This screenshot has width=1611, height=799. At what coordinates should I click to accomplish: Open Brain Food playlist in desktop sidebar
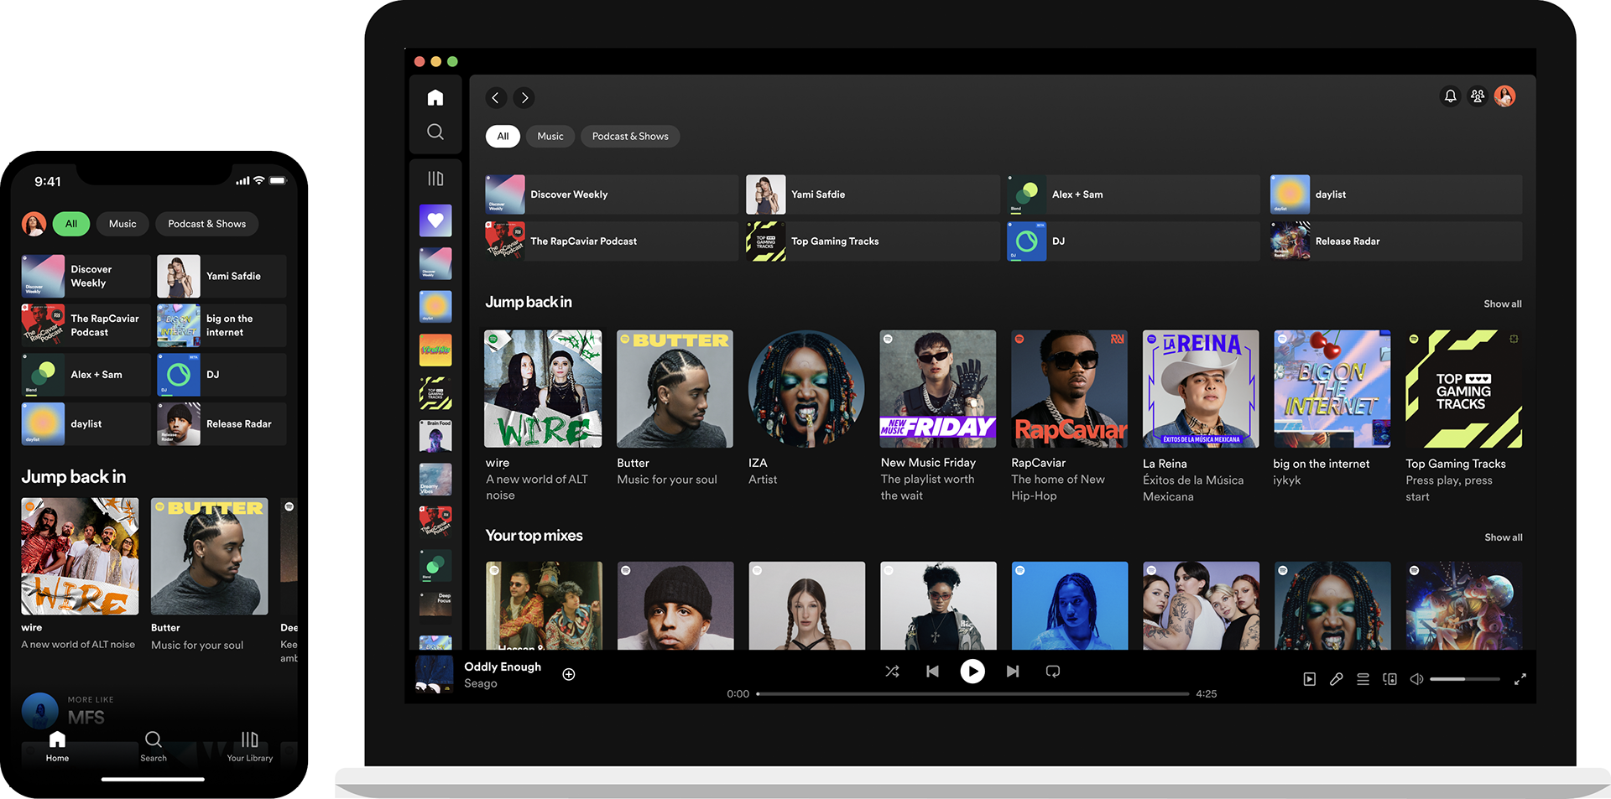pos(435,436)
